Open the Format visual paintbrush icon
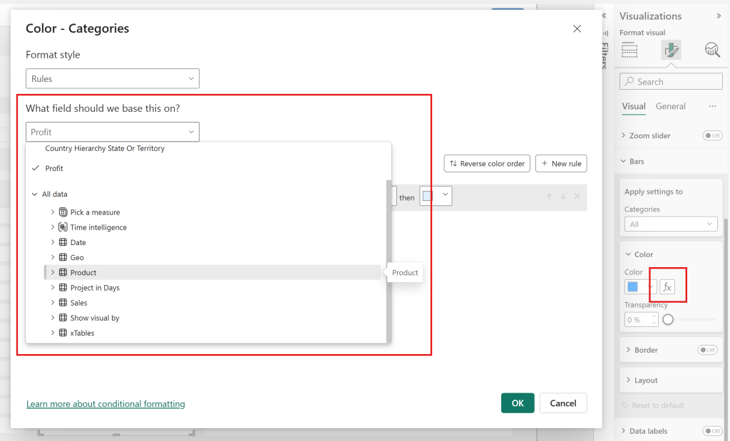The height and width of the screenshot is (441, 730). tap(671, 50)
